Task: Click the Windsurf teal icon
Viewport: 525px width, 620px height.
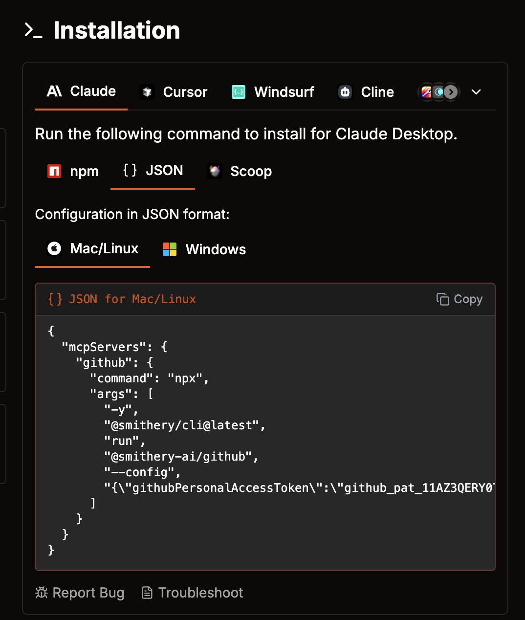Action: pos(239,92)
